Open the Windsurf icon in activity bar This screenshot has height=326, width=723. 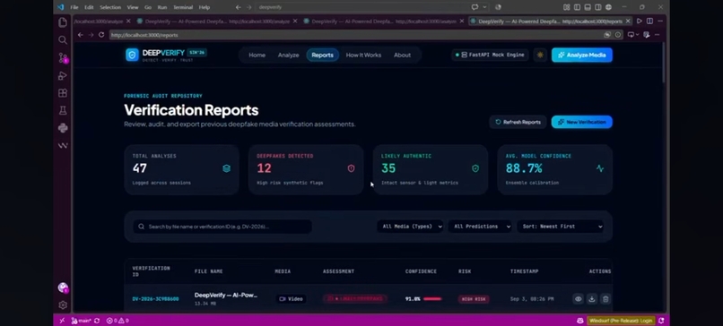pyautogui.click(x=63, y=145)
